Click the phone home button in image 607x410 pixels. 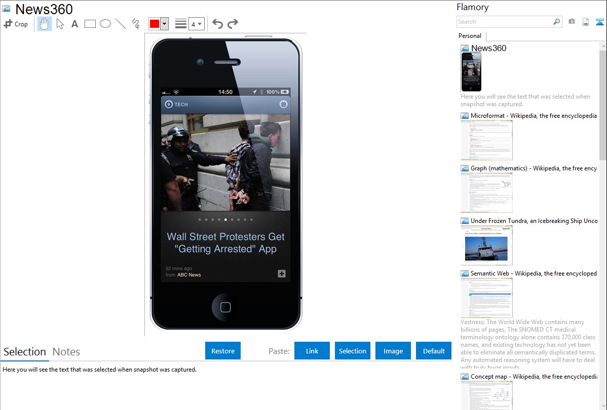pyautogui.click(x=225, y=307)
